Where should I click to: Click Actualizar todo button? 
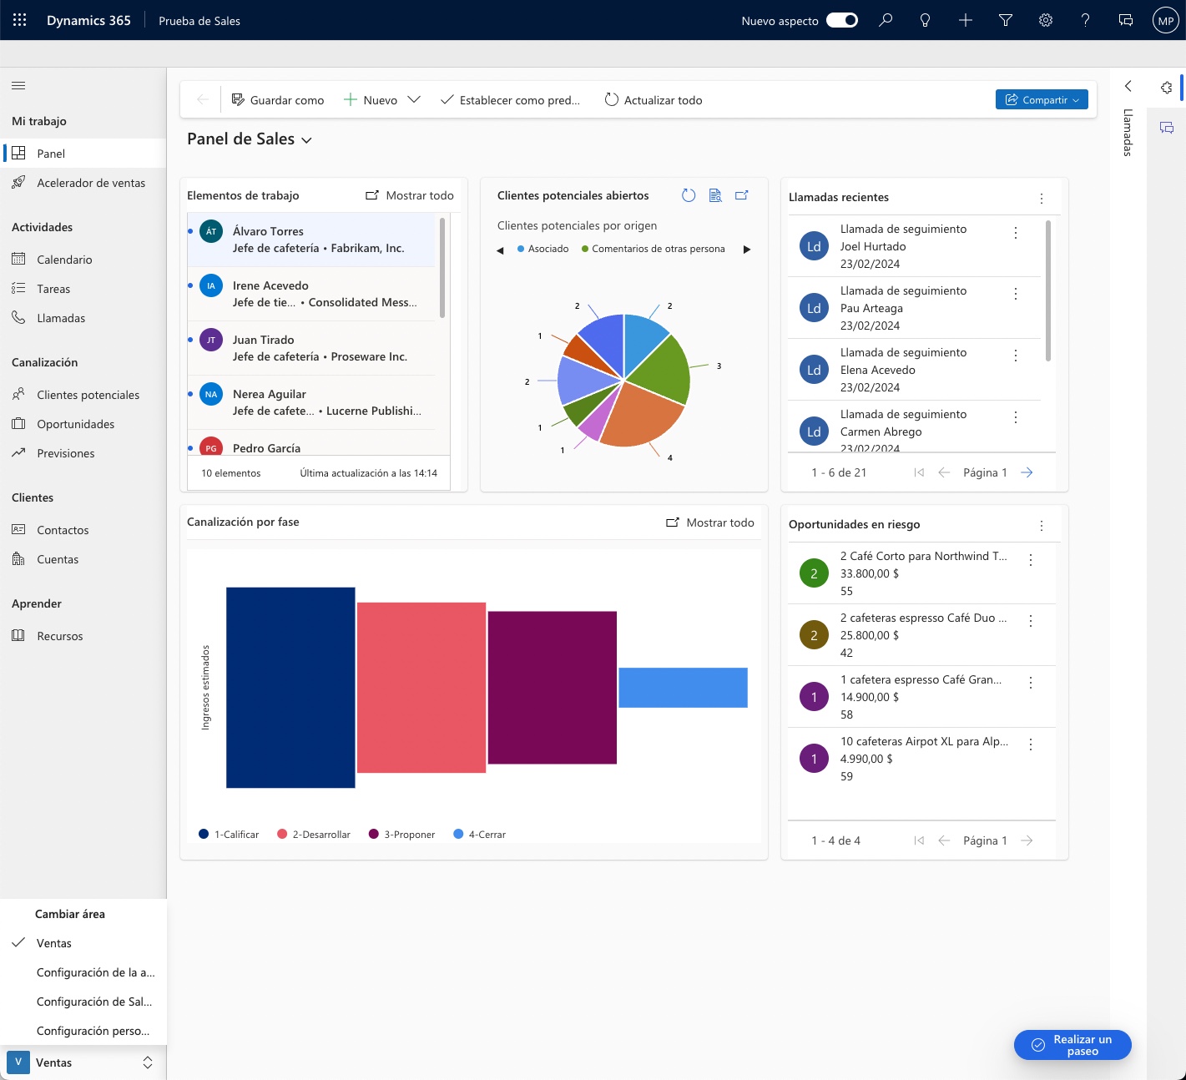click(653, 99)
